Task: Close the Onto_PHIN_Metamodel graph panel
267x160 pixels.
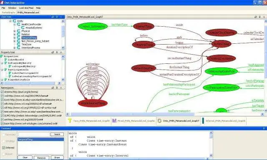Action: (264, 17)
